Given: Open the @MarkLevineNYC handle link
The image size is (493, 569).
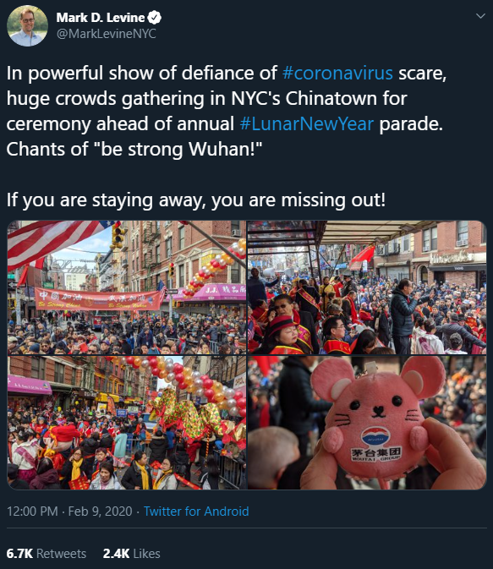Looking at the screenshot, I should click(107, 34).
